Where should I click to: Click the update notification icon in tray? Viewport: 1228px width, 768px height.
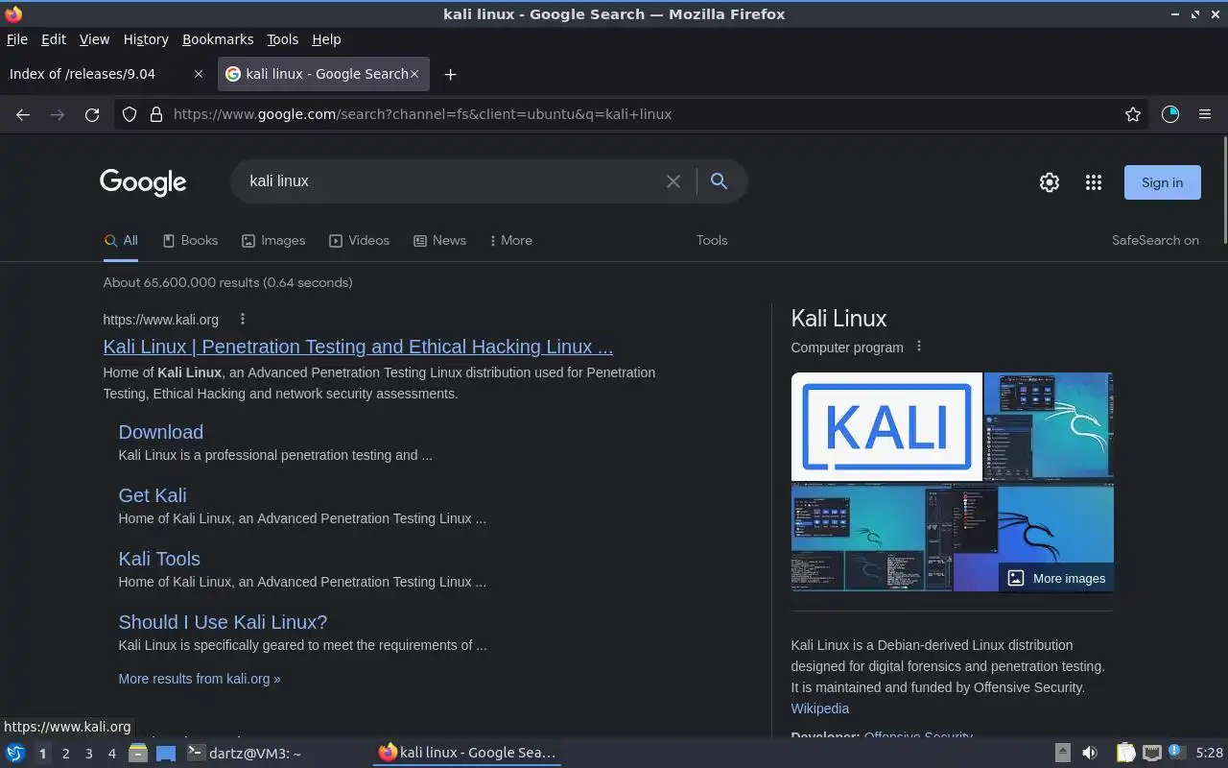pyautogui.click(x=1177, y=753)
